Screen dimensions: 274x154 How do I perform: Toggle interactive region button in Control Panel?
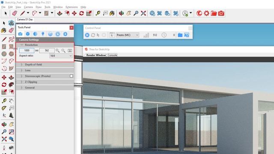[112, 35]
